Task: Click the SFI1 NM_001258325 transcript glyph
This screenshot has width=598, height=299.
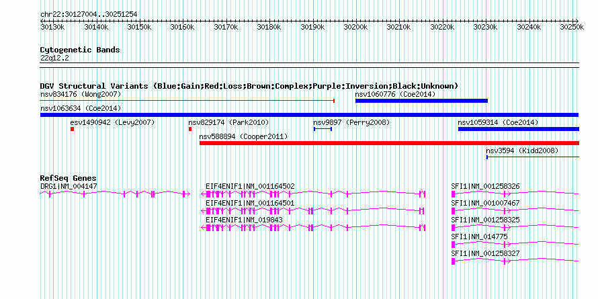Action: [515, 228]
